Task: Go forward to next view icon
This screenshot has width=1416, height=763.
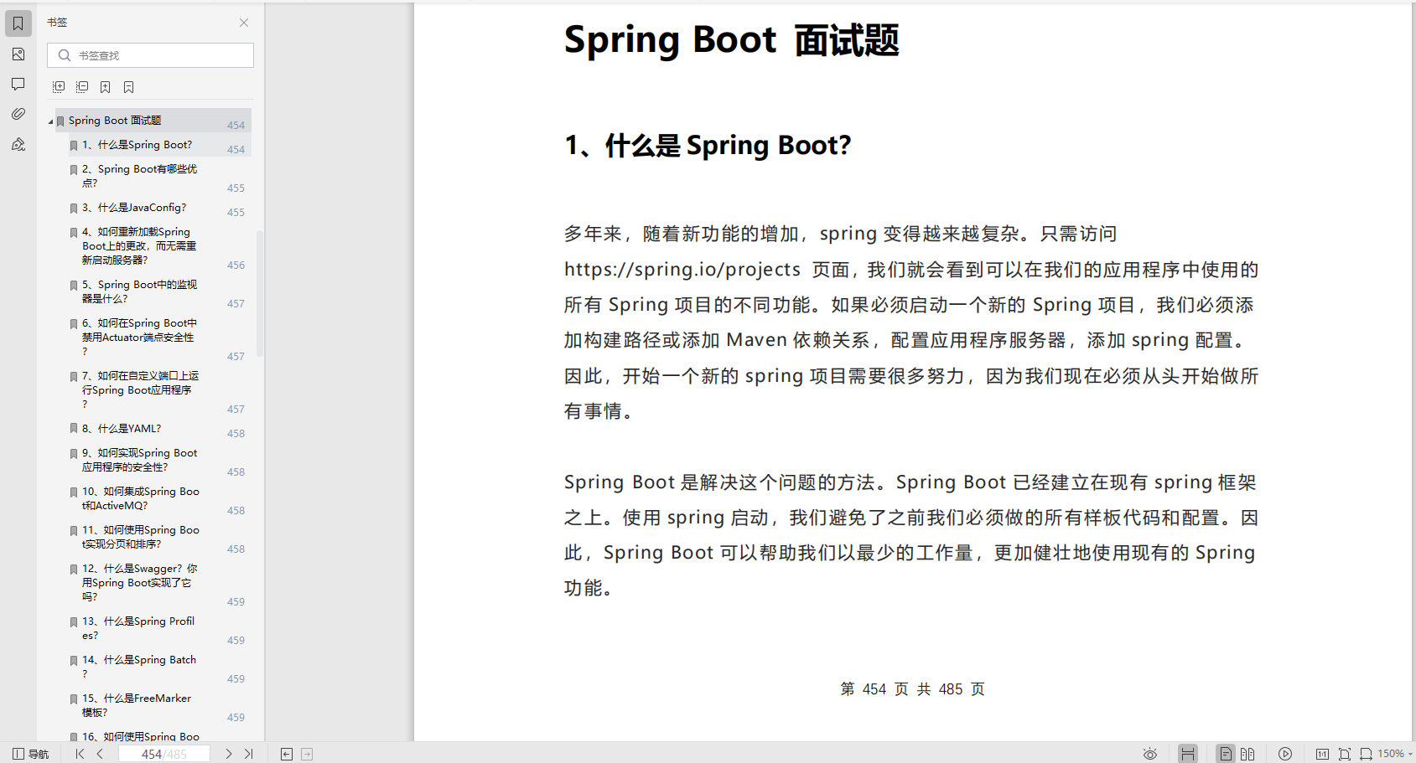Action: pos(307,755)
